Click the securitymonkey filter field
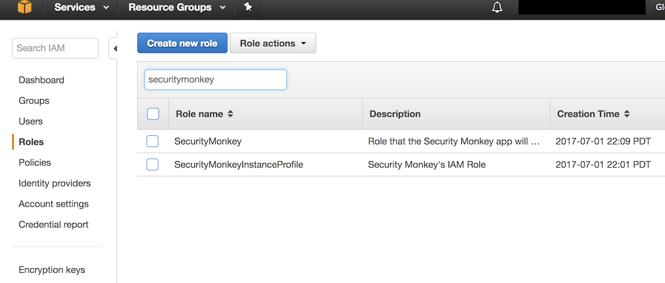The width and height of the screenshot is (665, 283). click(x=216, y=80)
